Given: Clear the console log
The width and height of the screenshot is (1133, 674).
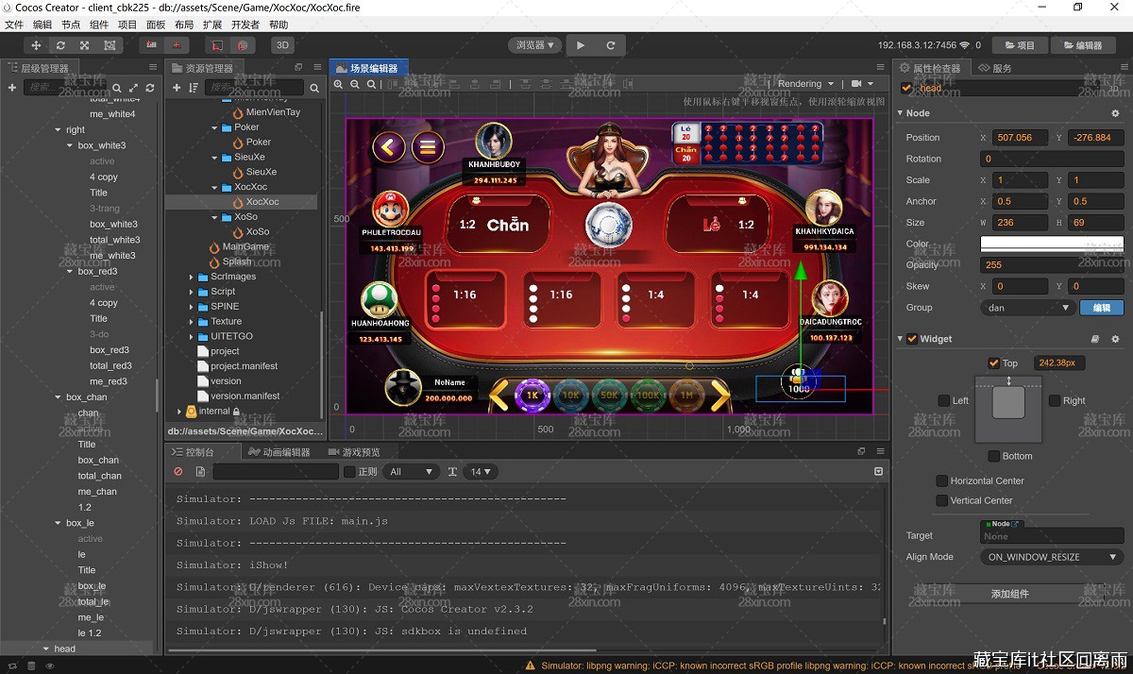Looking at the screenshot, I should coord(178,471).
